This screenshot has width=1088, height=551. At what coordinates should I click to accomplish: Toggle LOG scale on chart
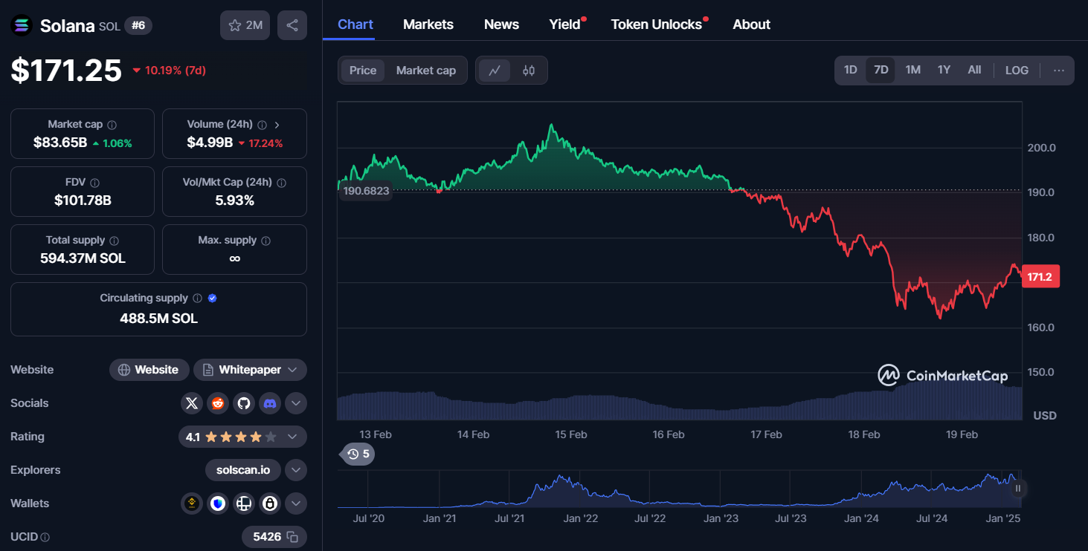pos(1017,71)
